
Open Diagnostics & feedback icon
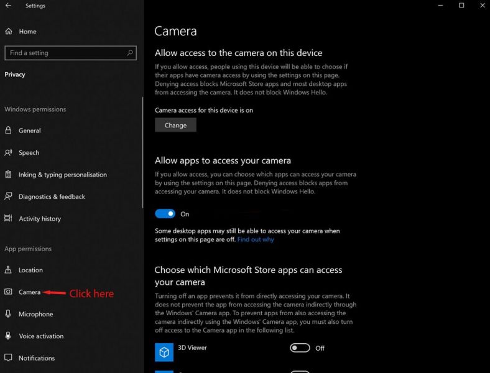point(8,196)
